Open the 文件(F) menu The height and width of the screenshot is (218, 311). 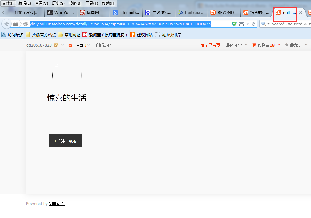click(x=8, y=3)
